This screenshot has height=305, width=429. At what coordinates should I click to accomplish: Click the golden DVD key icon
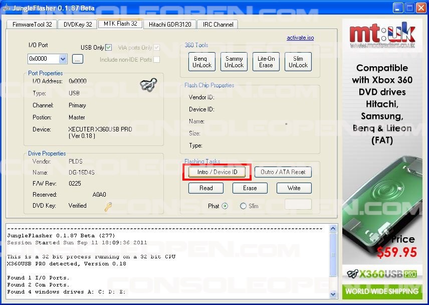[x=108, y=207]
